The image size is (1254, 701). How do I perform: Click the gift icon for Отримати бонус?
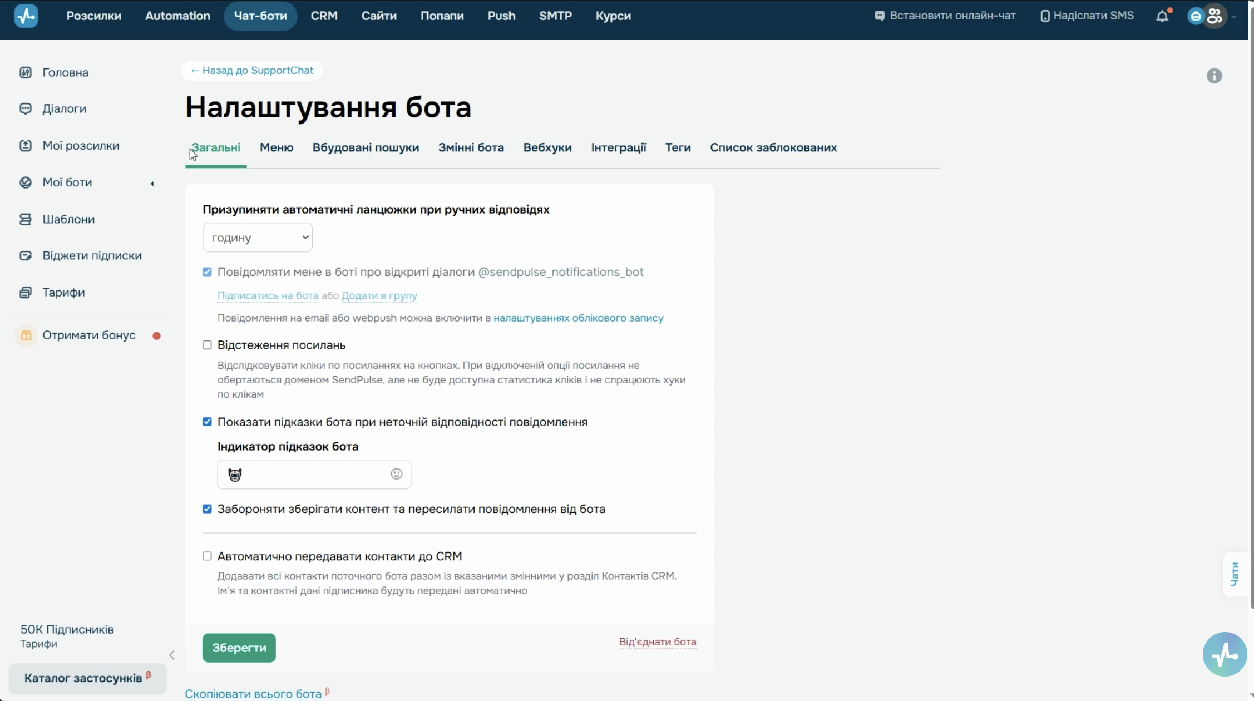(26, 335)
